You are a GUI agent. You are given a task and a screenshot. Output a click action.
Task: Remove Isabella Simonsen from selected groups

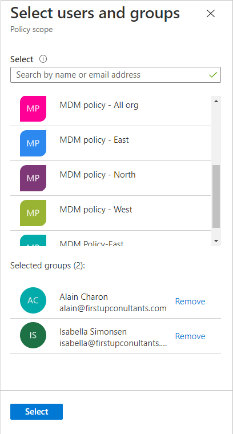pos(190,336)
